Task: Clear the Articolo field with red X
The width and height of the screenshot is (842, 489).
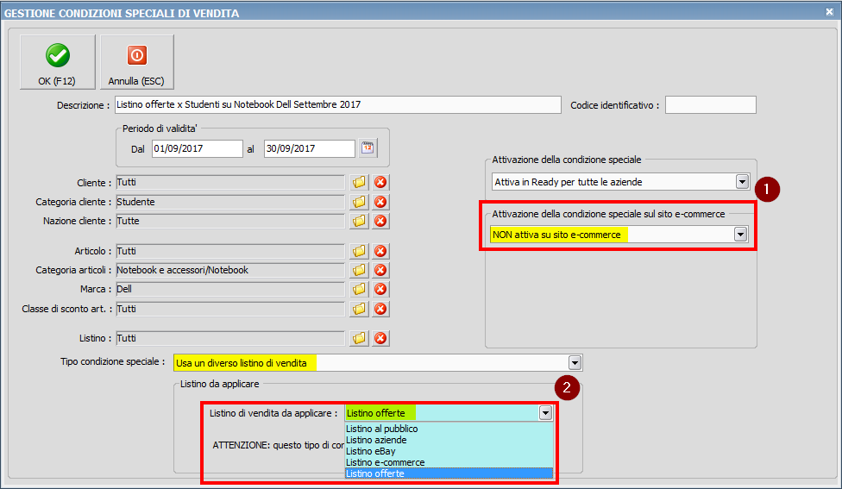Action: pos(380,251)
